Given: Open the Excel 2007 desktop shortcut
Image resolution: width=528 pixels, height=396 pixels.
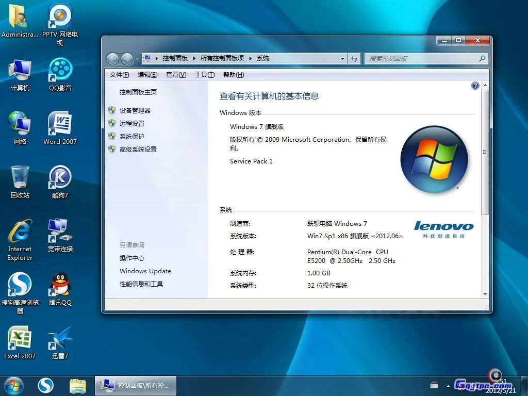Looking at the screenshot, I should [20, 339].
